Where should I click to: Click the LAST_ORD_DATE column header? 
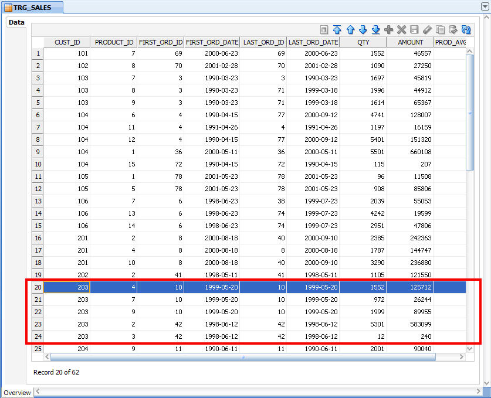[313, 42]
